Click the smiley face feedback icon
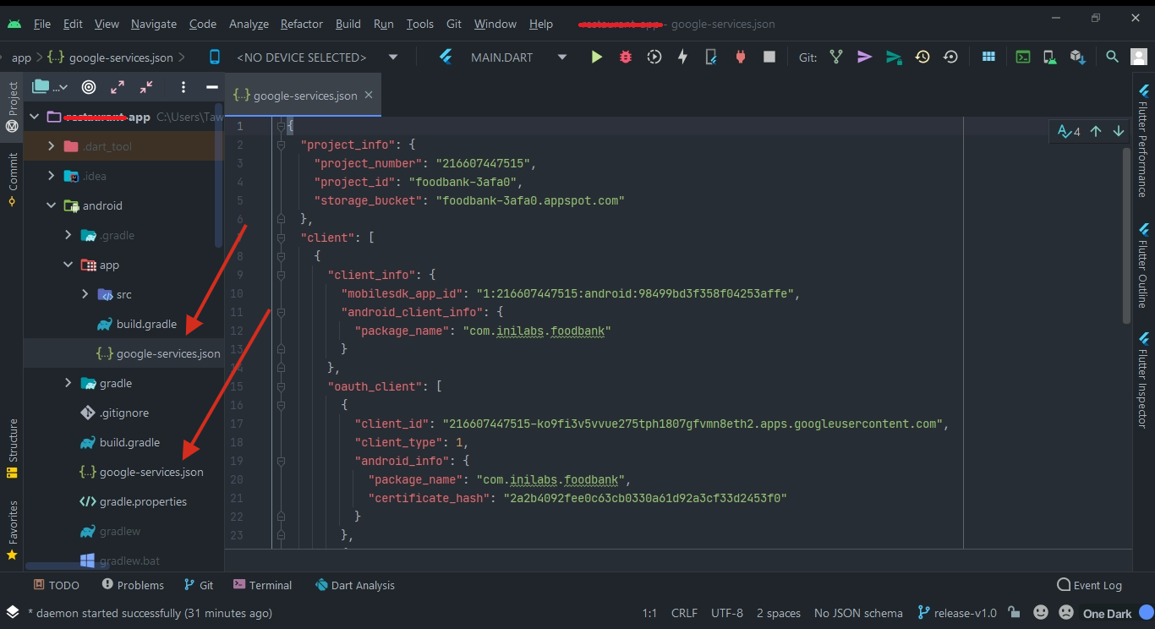 tap(1041, 612)
